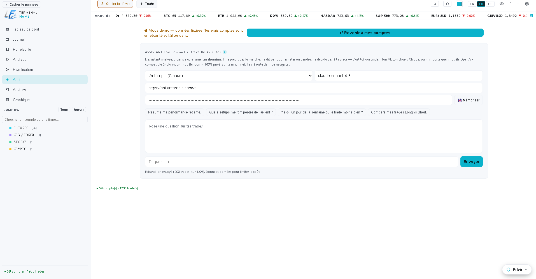536x279 pixels.
Task: Click the LowFlow terminal logo
Action: point(10,15)
